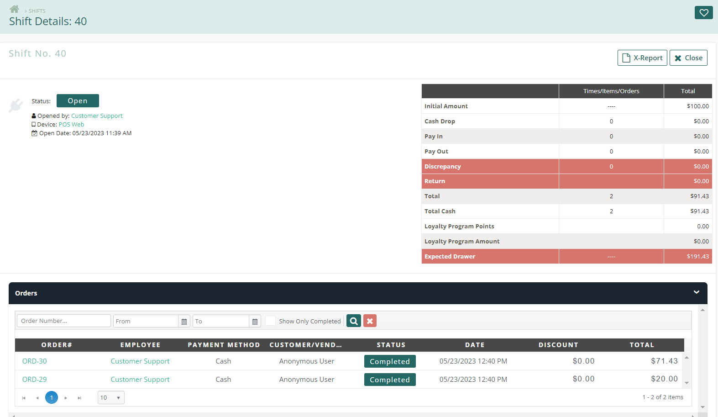Click the Times/Items/Orders column header

pos(611,91)
